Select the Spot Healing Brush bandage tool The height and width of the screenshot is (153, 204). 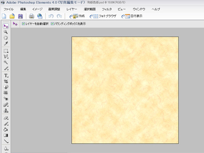coord(6,105)
